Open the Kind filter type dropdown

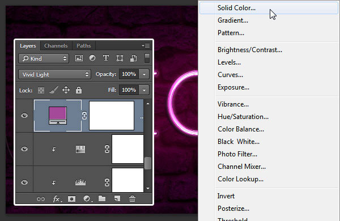[x=44, y=58]
